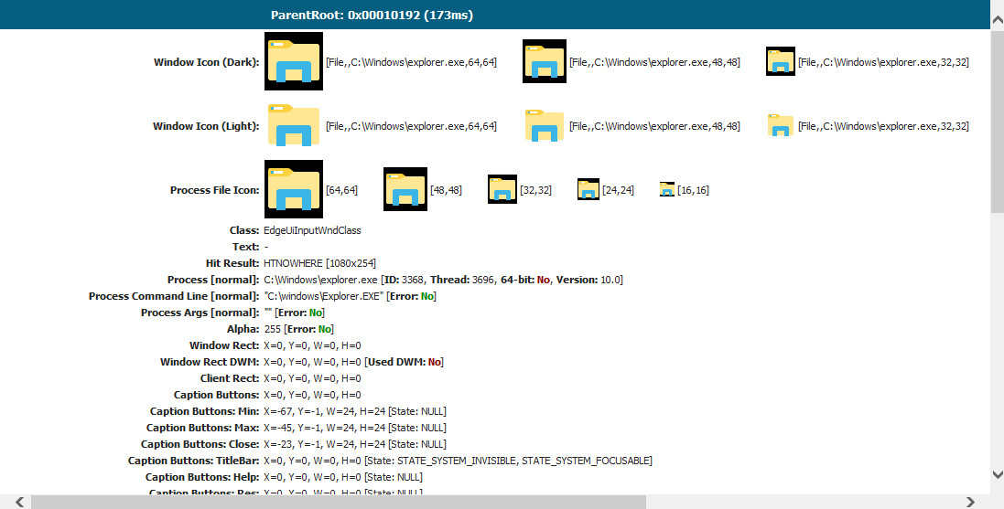Click the 32x32 process file icon
The height and width of the screenshot is (509, 1004).
coord(502,189)
